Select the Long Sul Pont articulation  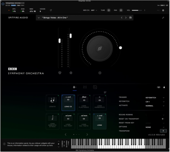69,121
